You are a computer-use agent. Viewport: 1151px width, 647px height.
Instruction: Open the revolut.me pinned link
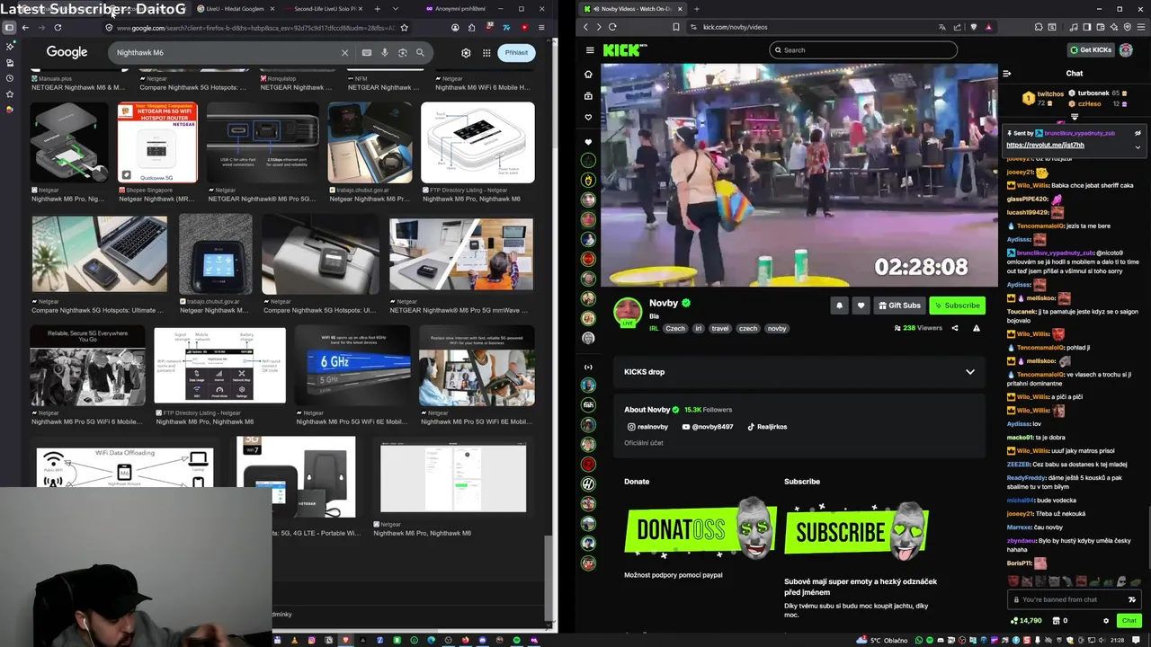click(x=1045, y=146)
